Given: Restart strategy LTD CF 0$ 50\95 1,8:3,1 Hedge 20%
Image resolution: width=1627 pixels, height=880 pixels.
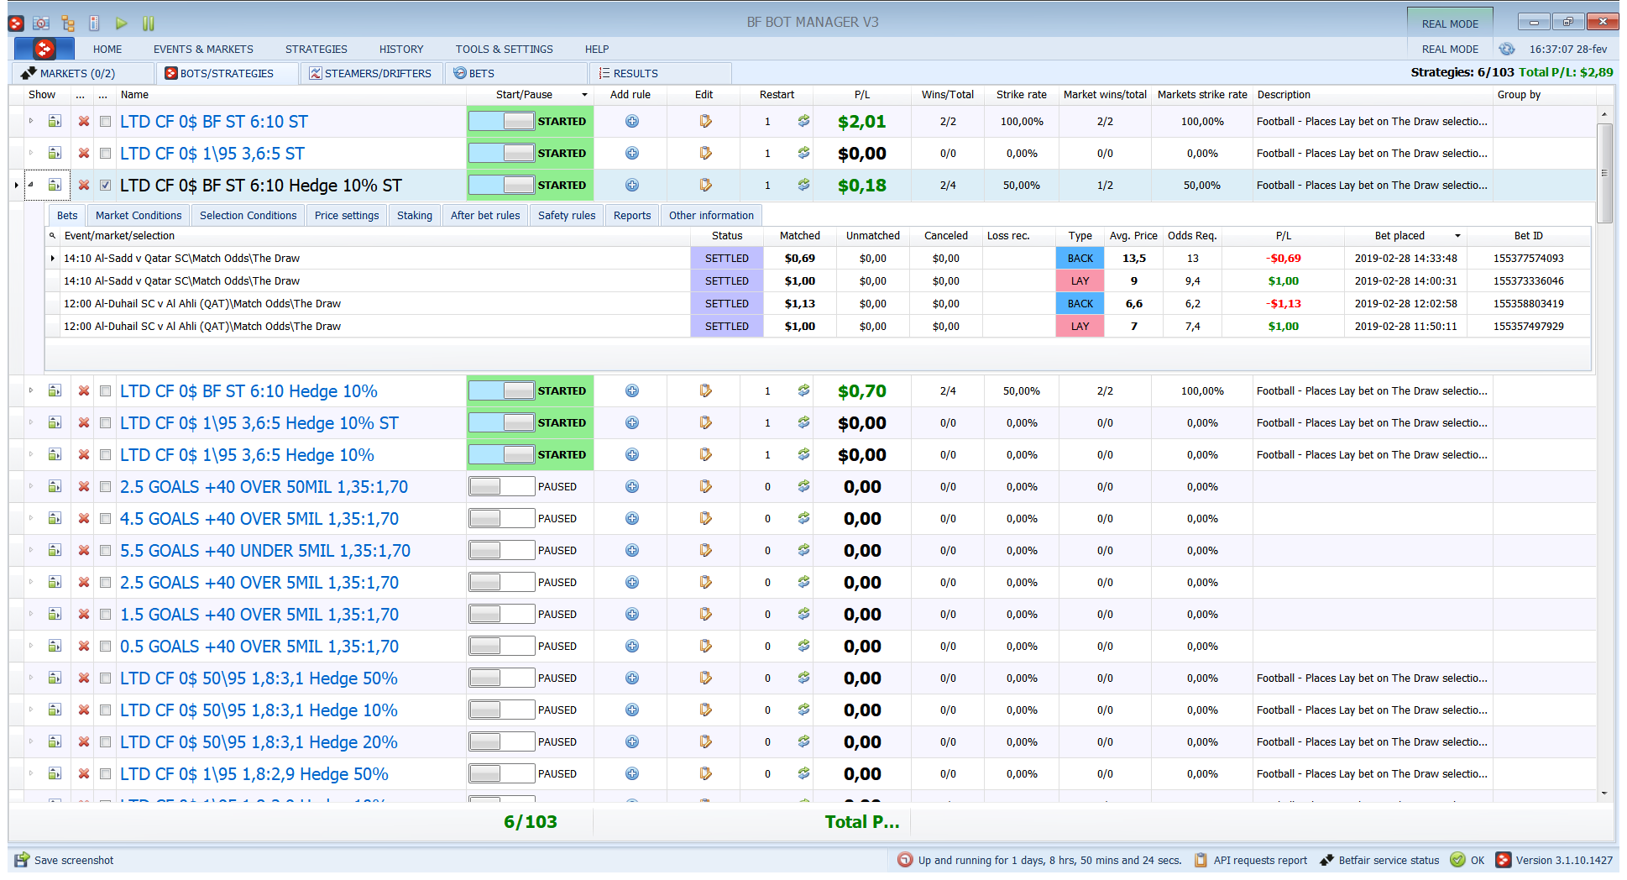Looking at the screenshot, I should click(803, 741).
